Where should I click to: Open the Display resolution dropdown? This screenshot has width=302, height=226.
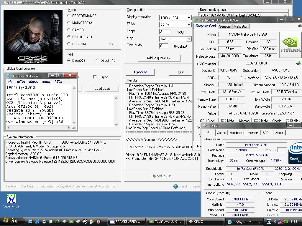pos(189,18)
